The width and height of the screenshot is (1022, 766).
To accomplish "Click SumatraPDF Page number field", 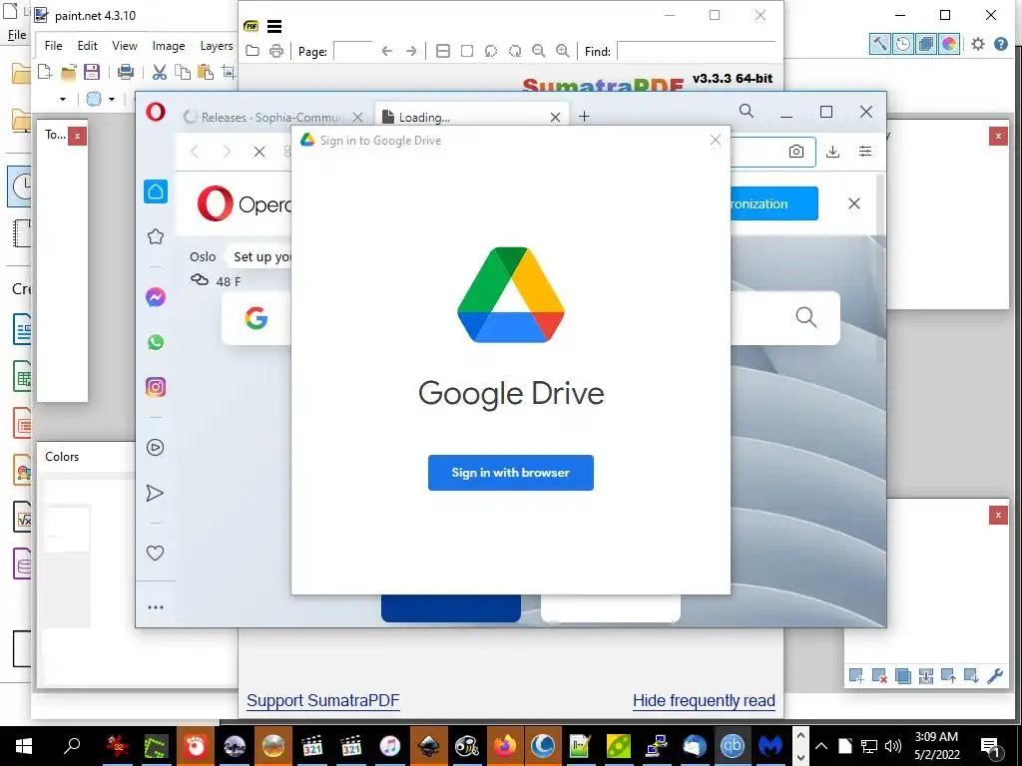I will pyautogui.click(x=352, y=51).
